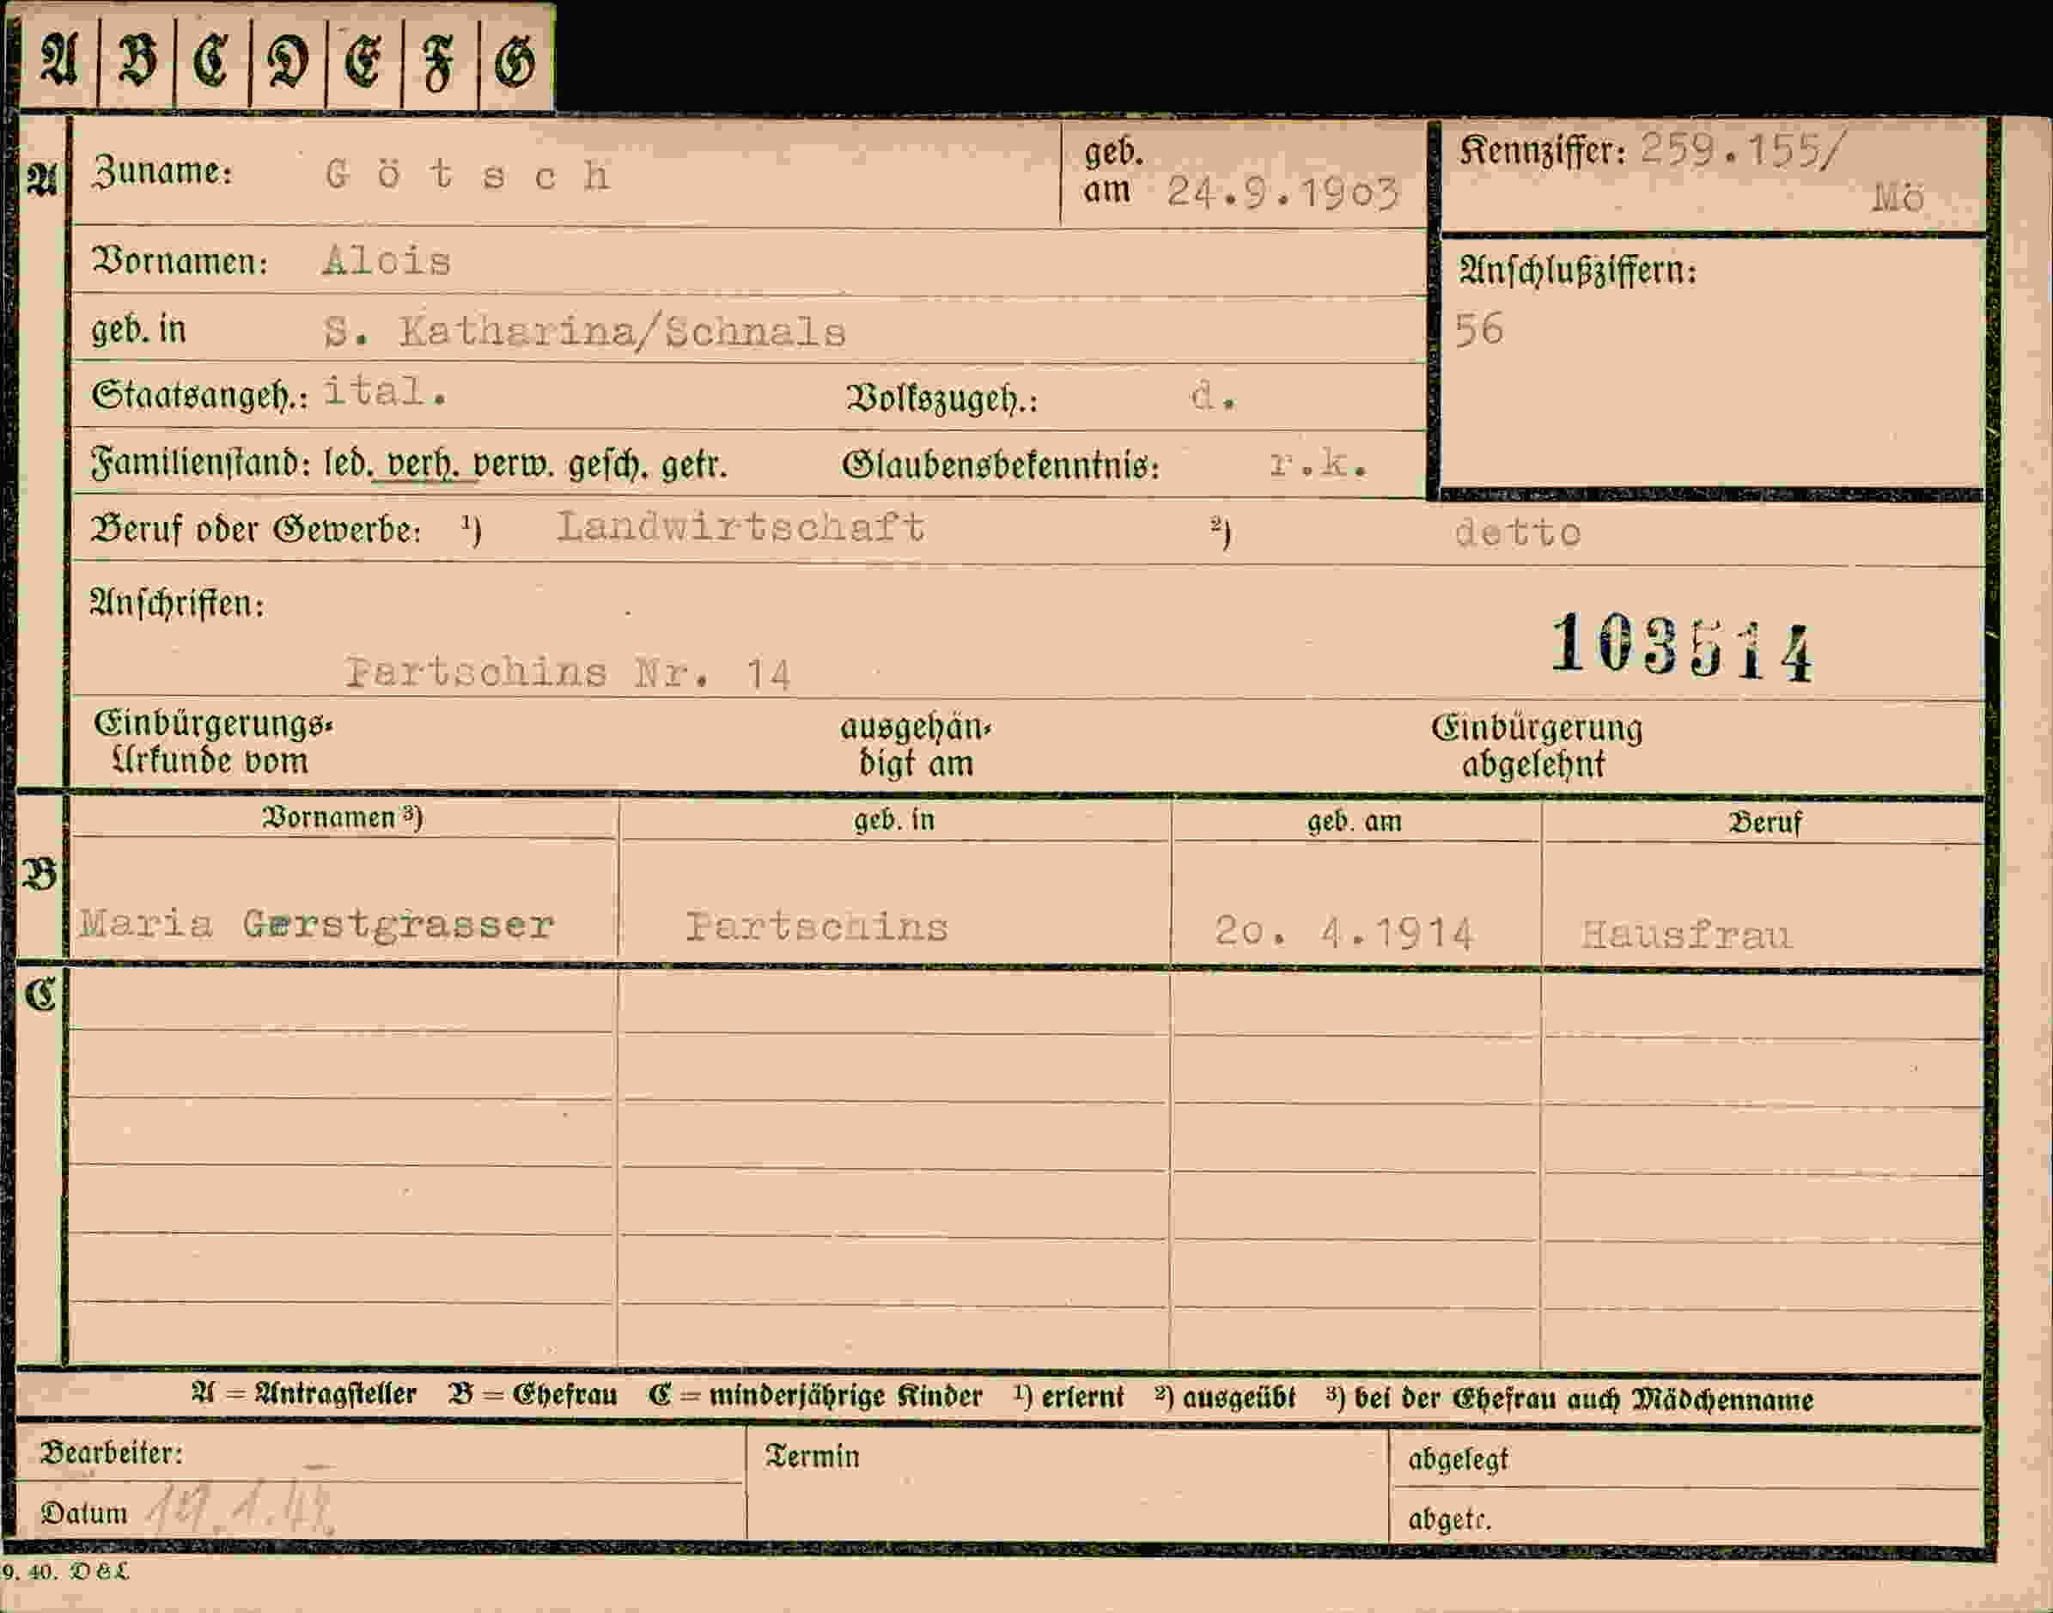Click the 'abgetr.' label
The height and width of the screenshot is (1613, 2053).
point(1450,1519)
